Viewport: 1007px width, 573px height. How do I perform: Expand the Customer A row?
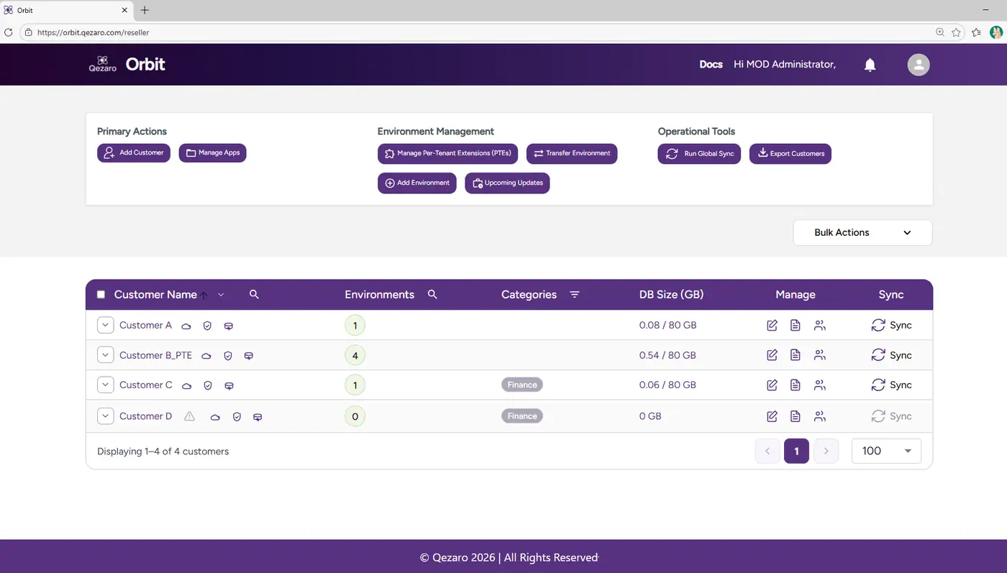coord(106,326)
